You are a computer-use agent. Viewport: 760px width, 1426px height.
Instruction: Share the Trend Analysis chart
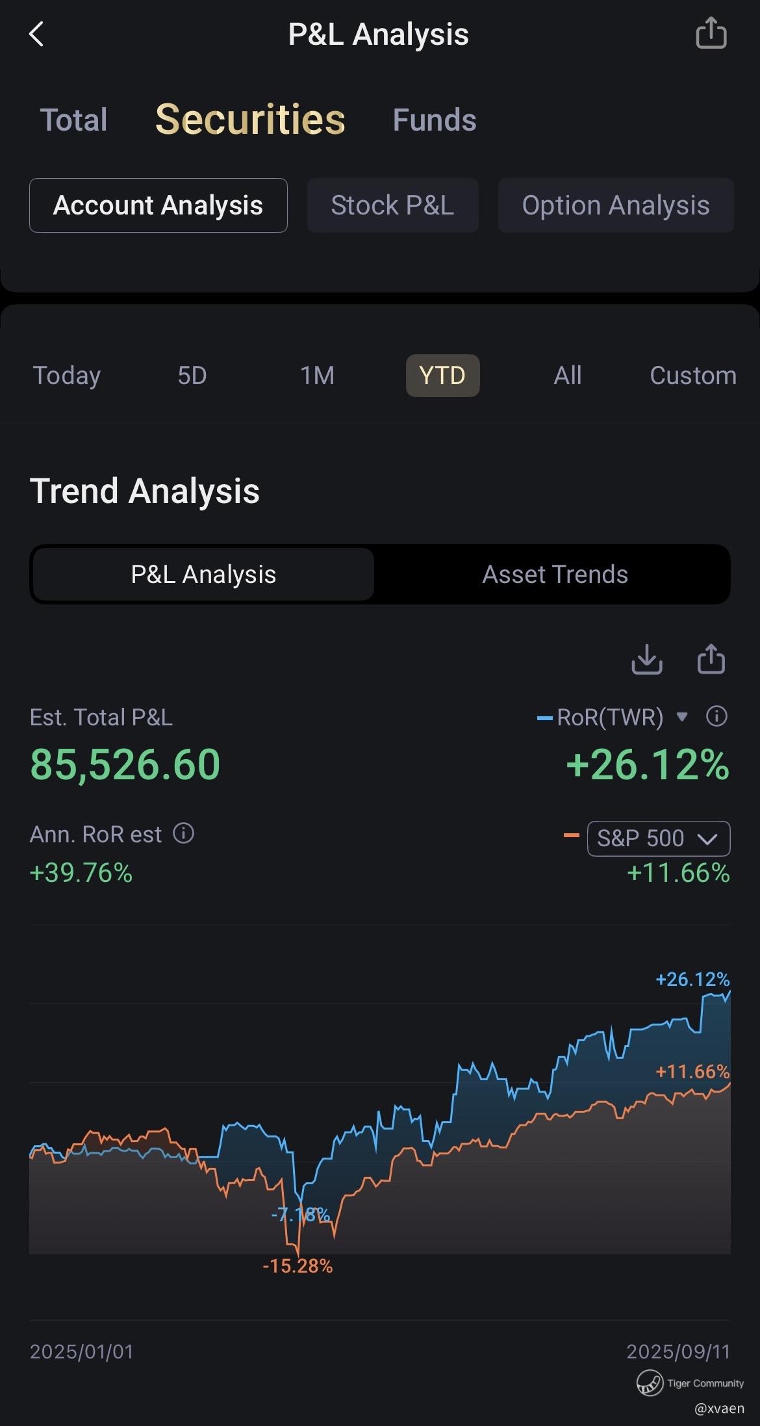[711, 659]
